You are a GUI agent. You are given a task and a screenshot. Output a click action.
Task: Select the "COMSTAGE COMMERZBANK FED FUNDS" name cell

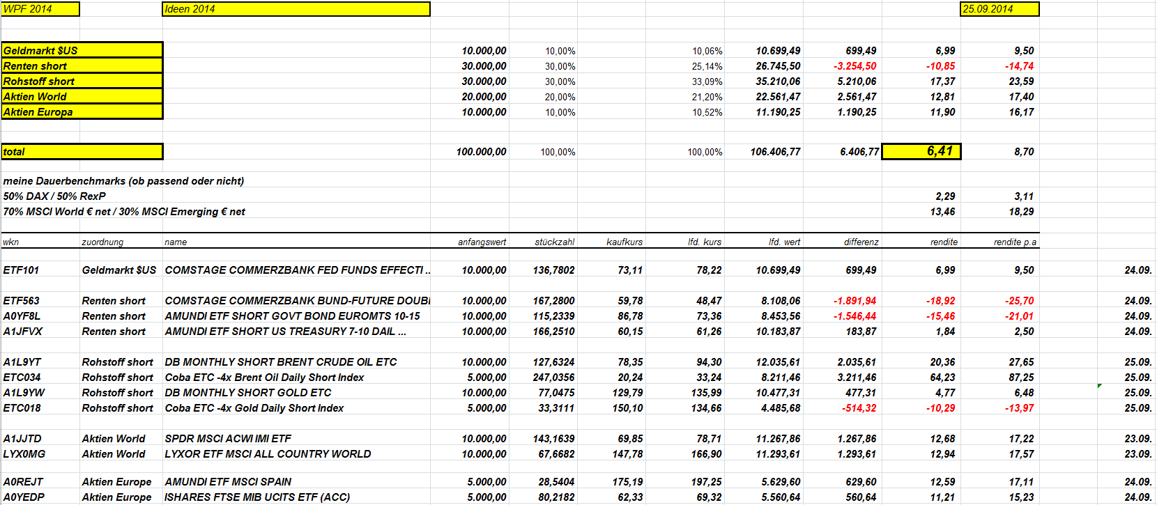pos(298,270)
